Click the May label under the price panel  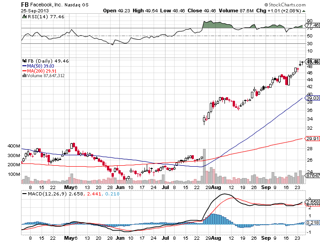tap(69, 187)
